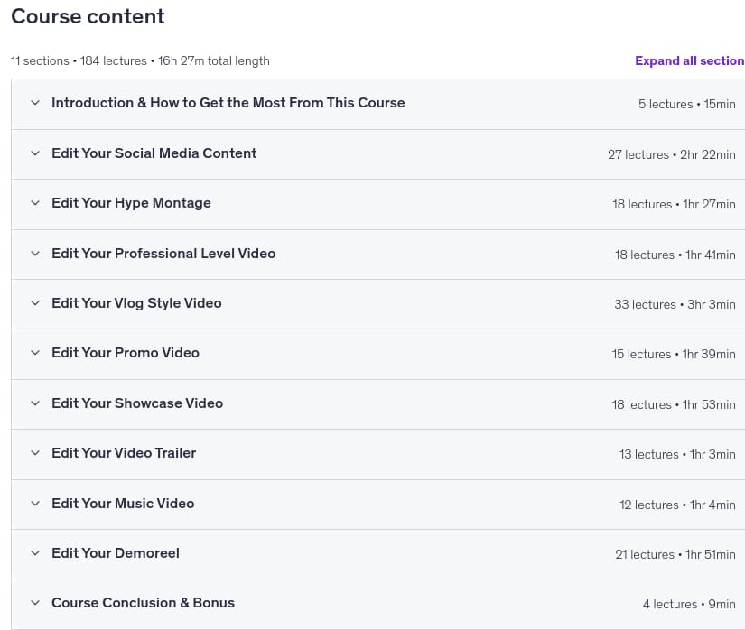
Task: Expand chevron next to Edit Your Social Media Content
Action: 35,153
